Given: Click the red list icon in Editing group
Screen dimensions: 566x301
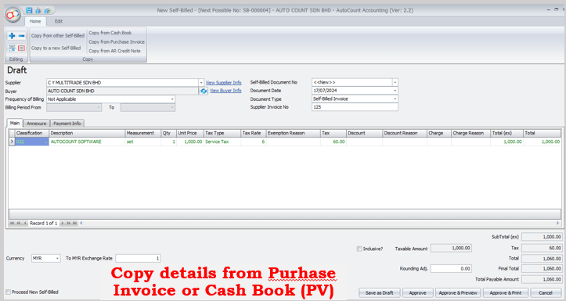Looking at the screenshot, I should tap(22, 48).
